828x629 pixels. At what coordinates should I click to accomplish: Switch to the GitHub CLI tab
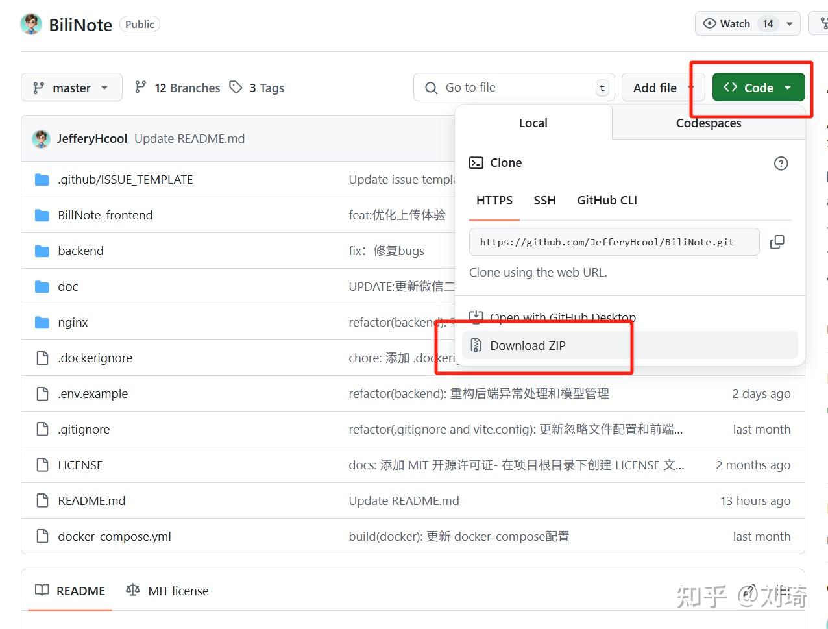(x=607, y=200)
